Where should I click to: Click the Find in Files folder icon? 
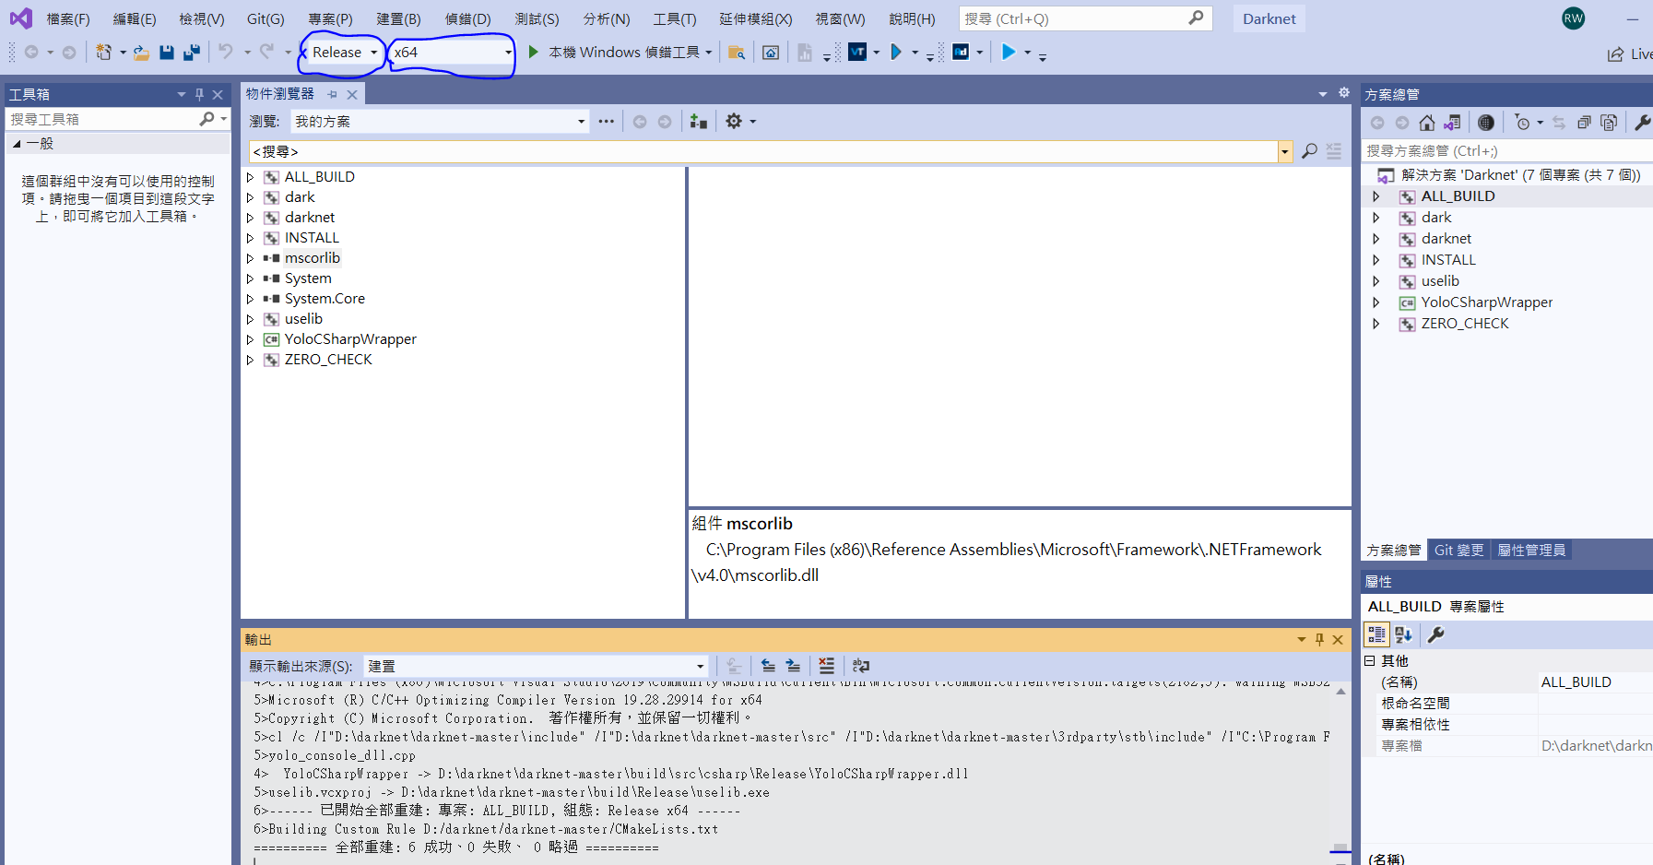click(x=736, y=53)
